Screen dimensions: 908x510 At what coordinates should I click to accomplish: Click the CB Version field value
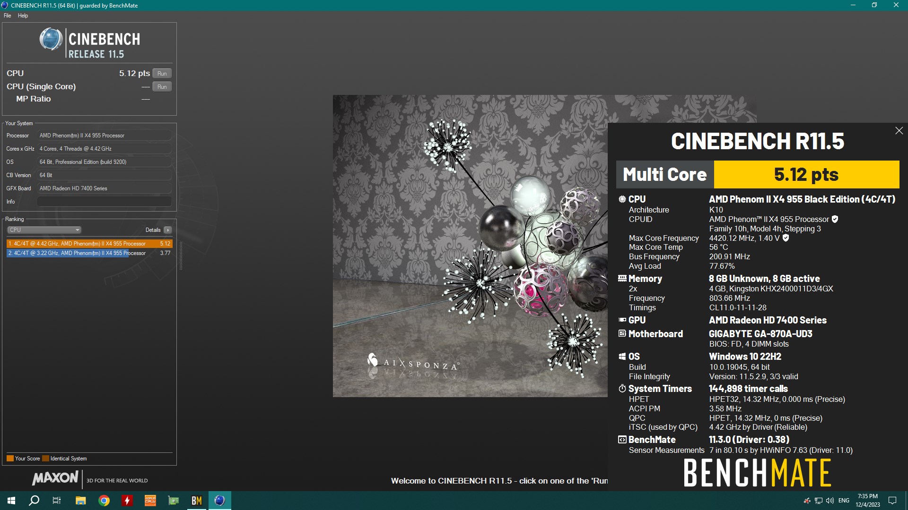105,175
